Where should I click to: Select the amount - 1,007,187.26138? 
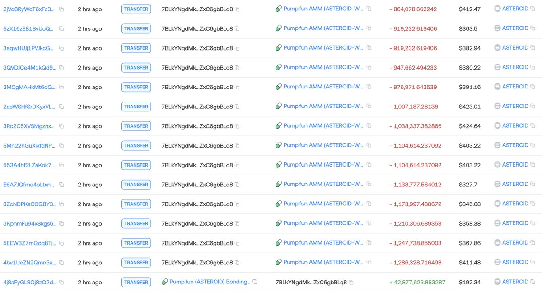point(413,107)
